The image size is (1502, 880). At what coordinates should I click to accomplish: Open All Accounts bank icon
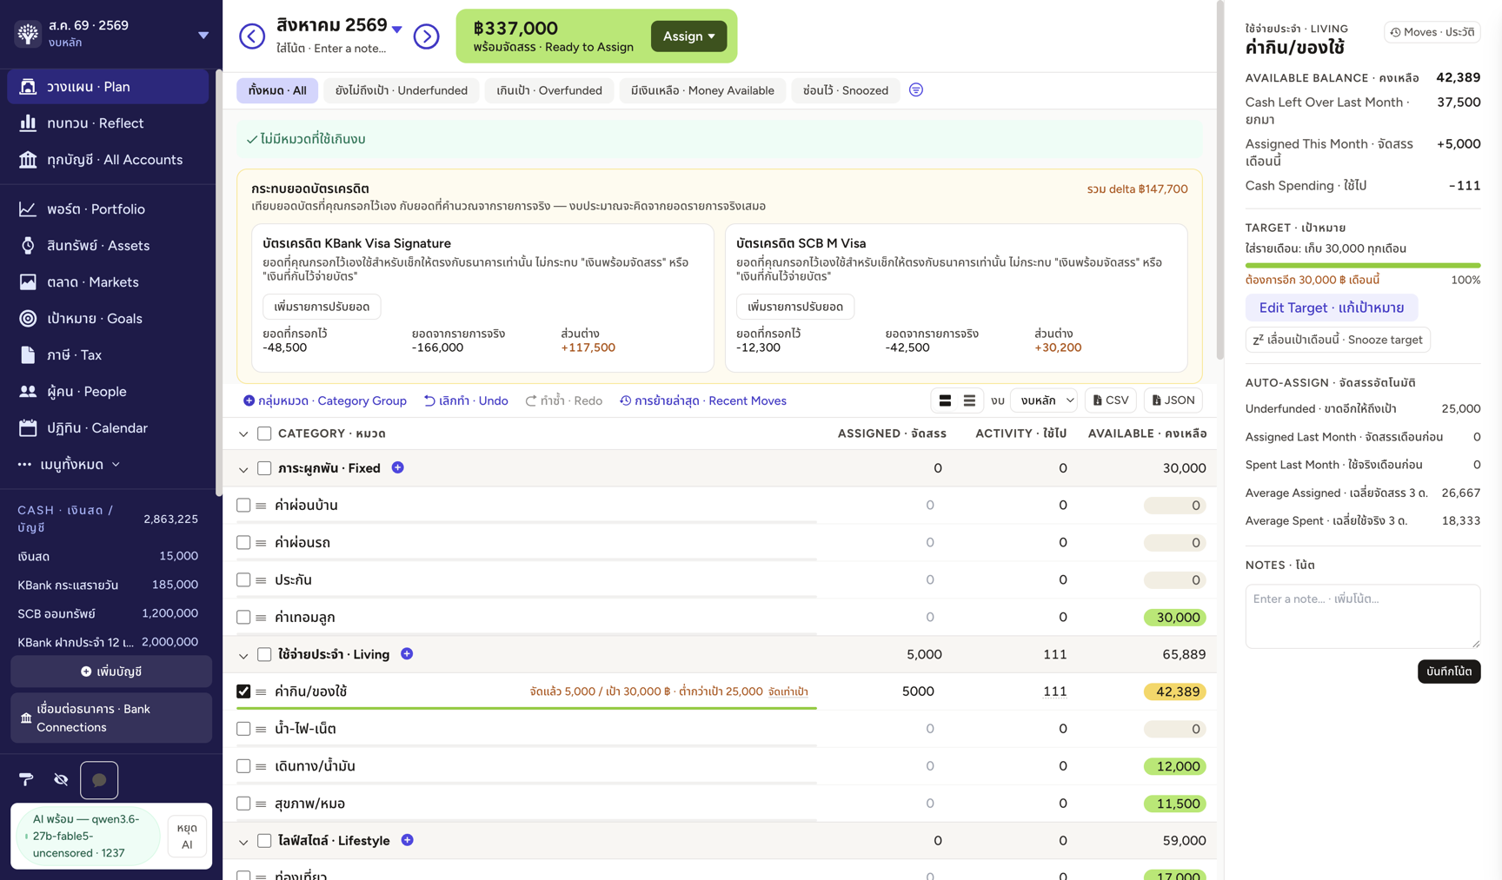28,160
